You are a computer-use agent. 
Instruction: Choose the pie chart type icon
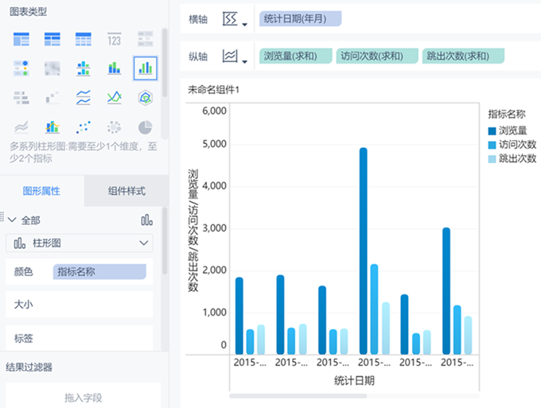[145, 127]
